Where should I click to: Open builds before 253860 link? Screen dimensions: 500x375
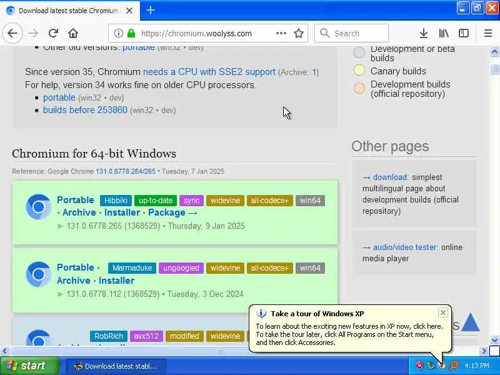pyautogui.click(x=85, y=110)
